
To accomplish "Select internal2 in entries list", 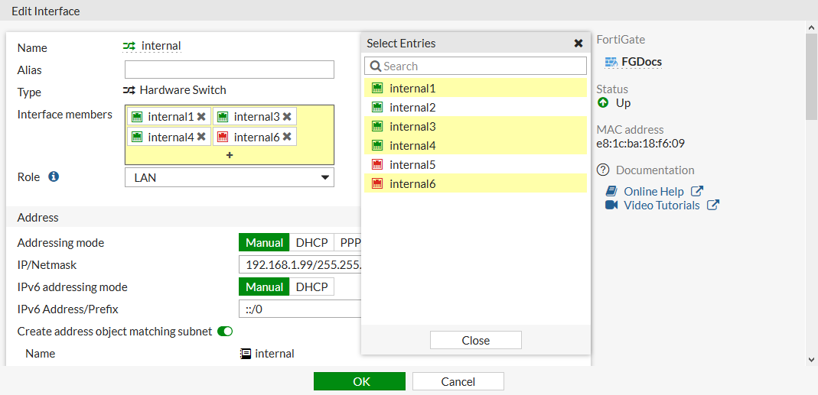I will [x=412, y=108].
